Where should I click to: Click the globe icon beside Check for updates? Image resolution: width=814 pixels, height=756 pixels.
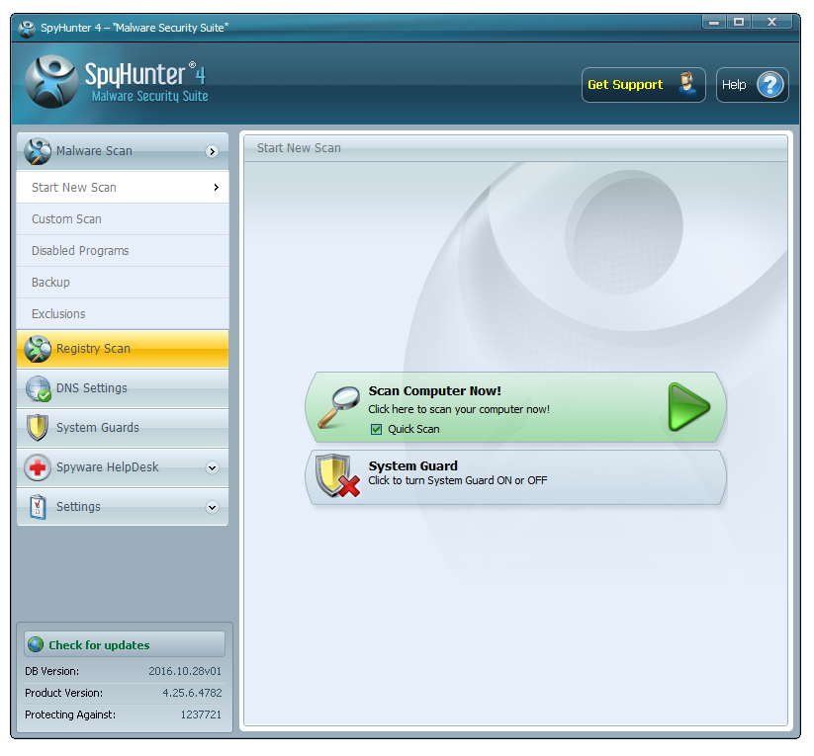[36, 644]
